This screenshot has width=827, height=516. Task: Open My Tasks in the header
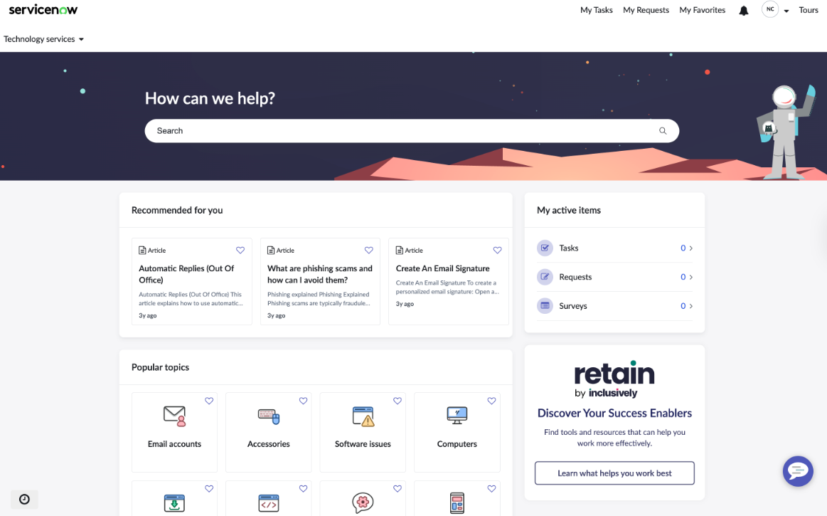pos(597,10)
